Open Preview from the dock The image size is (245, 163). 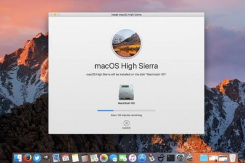94,158
